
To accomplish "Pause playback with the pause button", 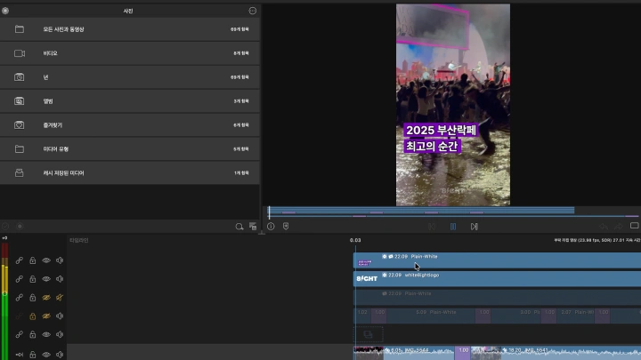I will pyautogui.click(x=452, y=227).
